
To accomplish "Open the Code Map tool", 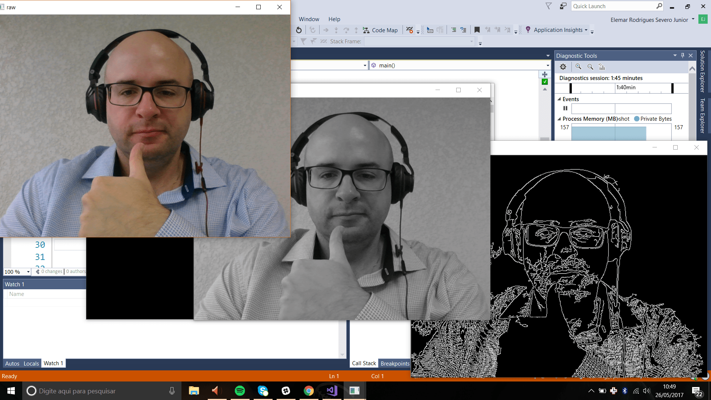I will (x=381, y=30).
